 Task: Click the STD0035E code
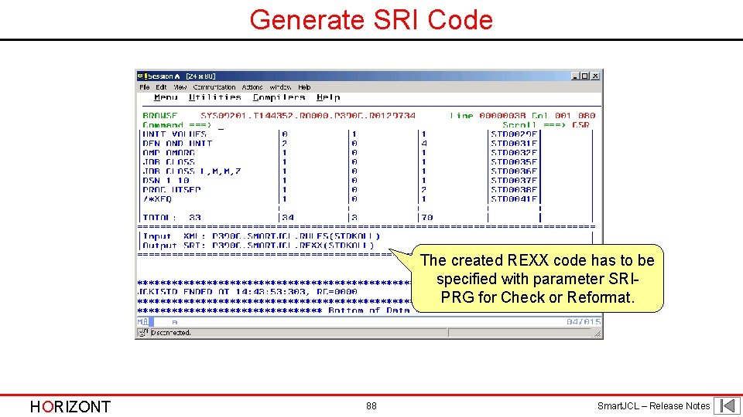coord(514,162)
